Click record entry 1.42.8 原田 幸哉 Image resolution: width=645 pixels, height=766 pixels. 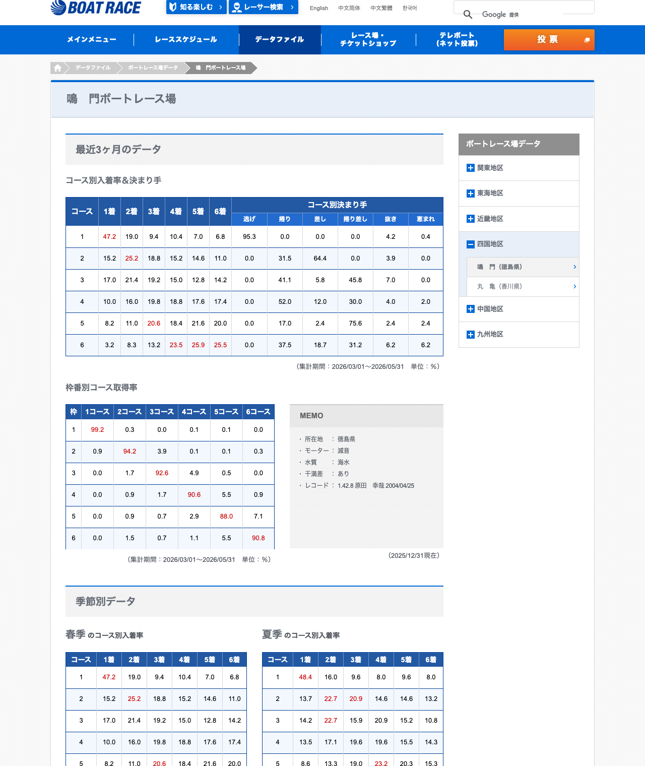point(376,486)
